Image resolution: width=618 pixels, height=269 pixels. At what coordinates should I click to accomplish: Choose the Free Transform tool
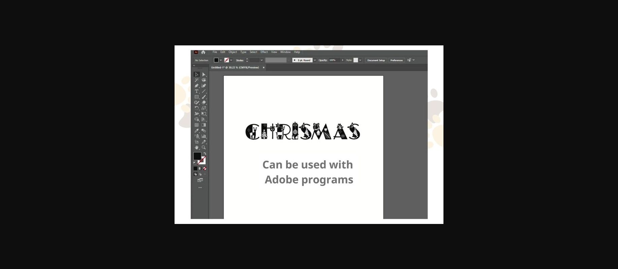204,114
